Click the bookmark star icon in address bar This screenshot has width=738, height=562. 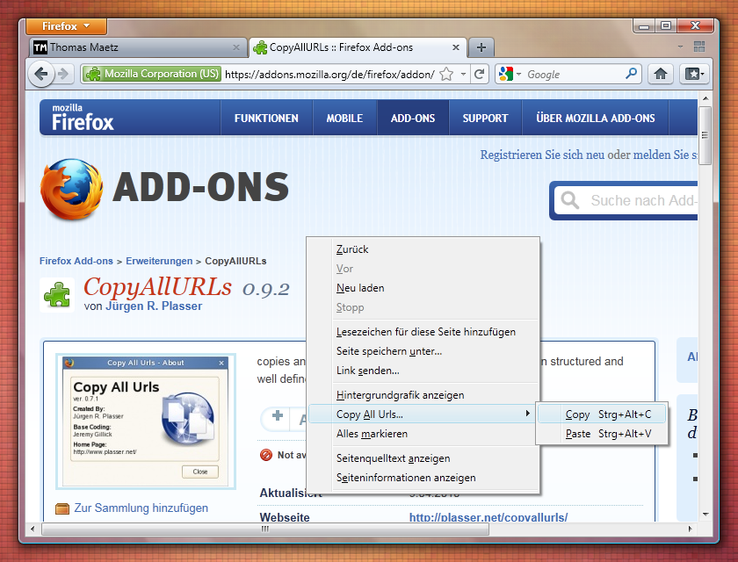click(x=447, y=75)
